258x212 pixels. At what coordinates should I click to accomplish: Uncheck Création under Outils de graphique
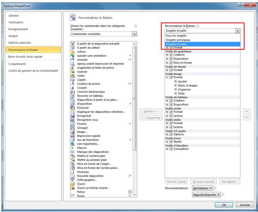coord(171,55)
